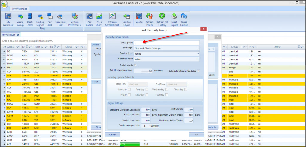The image size is (306, 147).
Task: Open the Quotes Feed dropdown
Action: (x=198, y=53)
